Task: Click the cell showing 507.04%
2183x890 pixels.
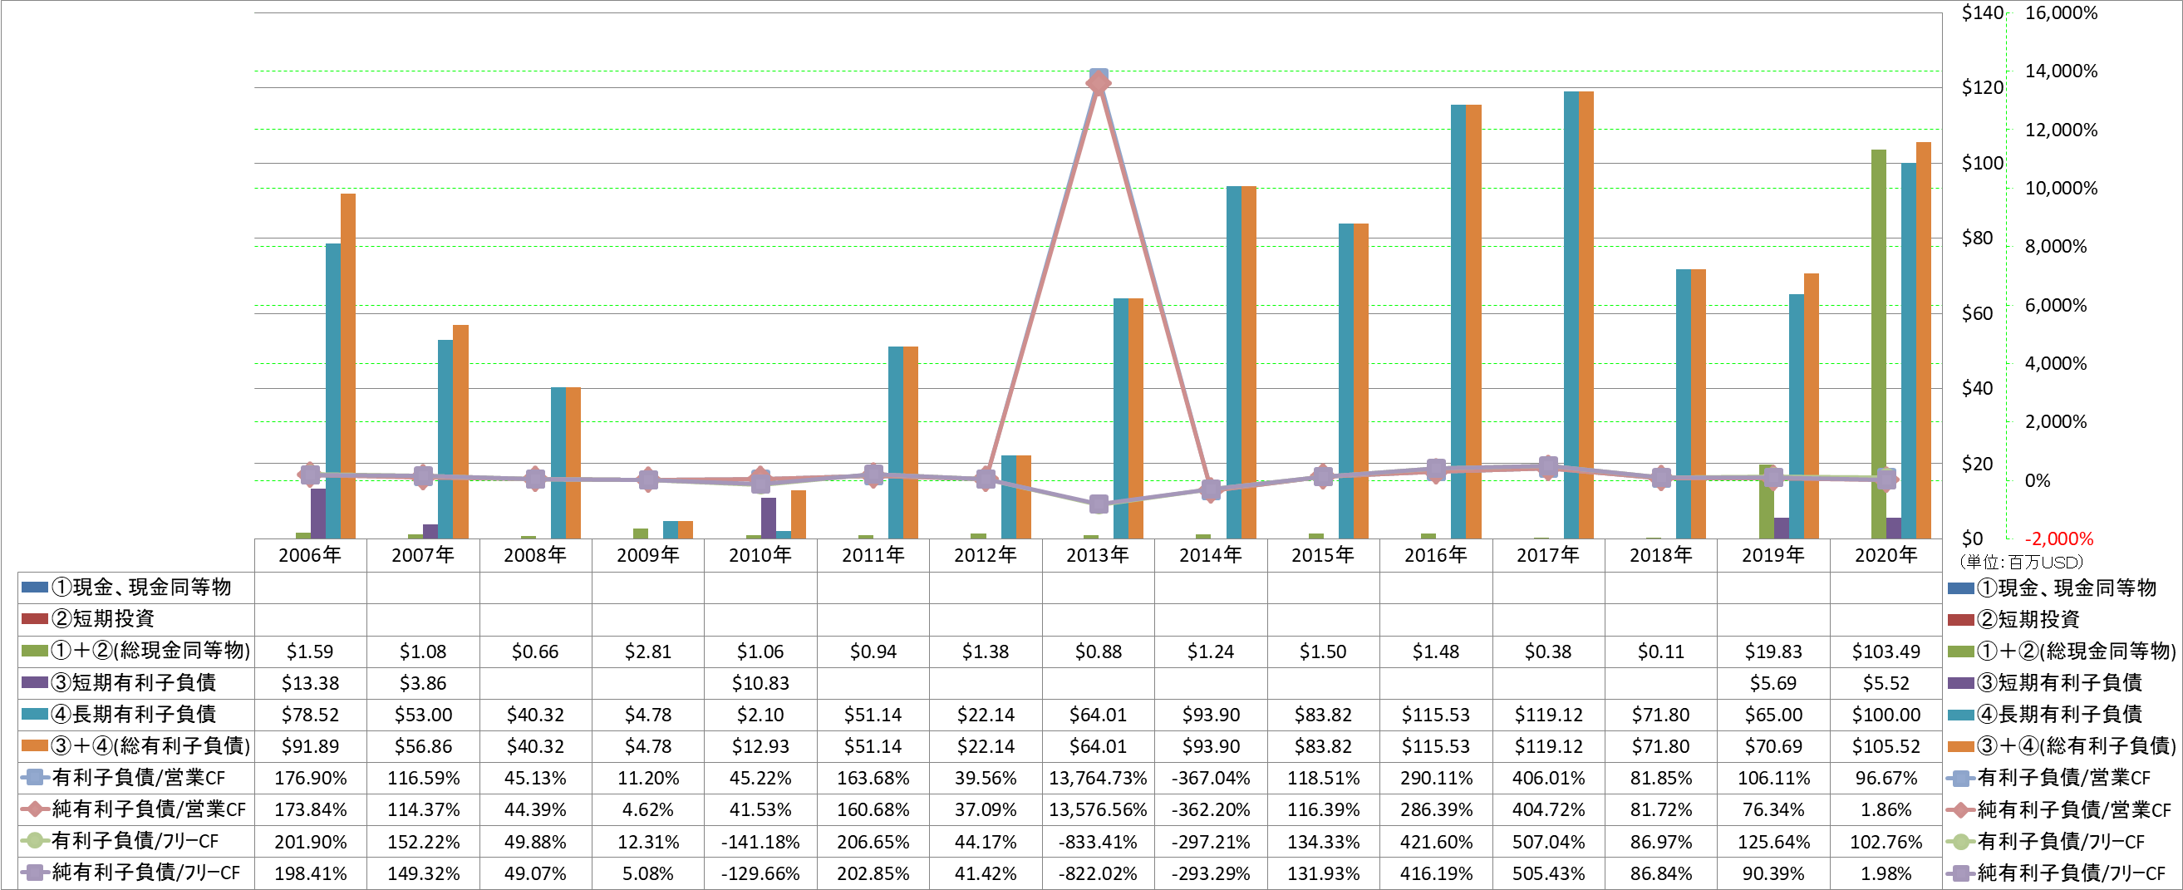Action: pos(1548,842)
